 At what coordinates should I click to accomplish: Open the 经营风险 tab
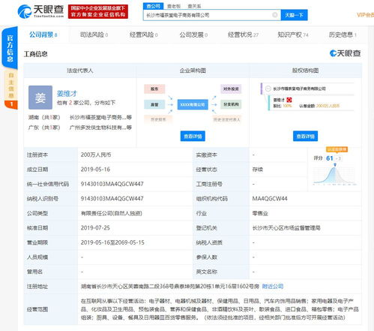[144, 35]
